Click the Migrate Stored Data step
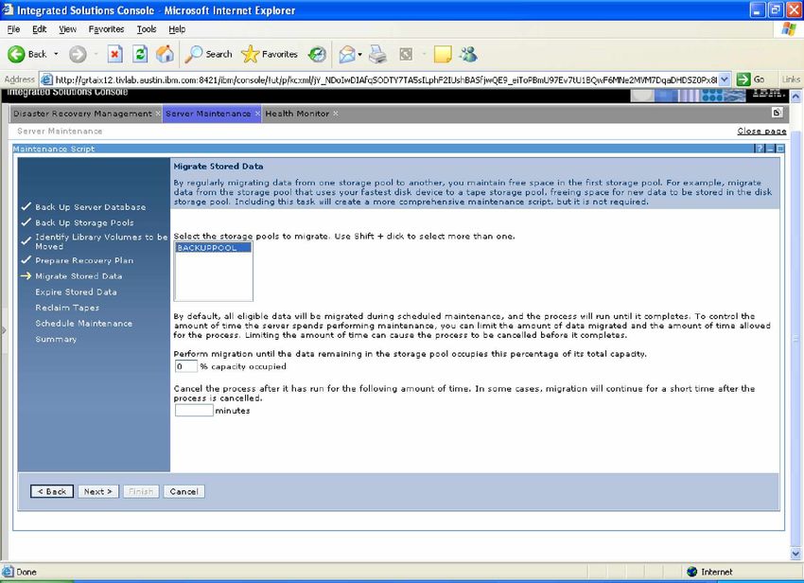This screenshot has width=804, height=583. [79, 276]
